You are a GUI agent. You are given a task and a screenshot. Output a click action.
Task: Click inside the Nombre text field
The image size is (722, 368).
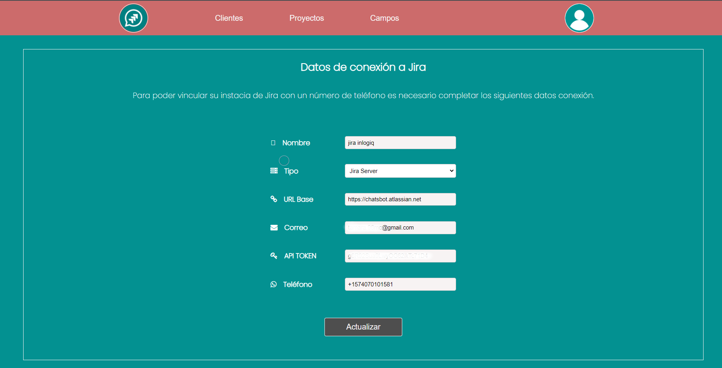(400, 142)
